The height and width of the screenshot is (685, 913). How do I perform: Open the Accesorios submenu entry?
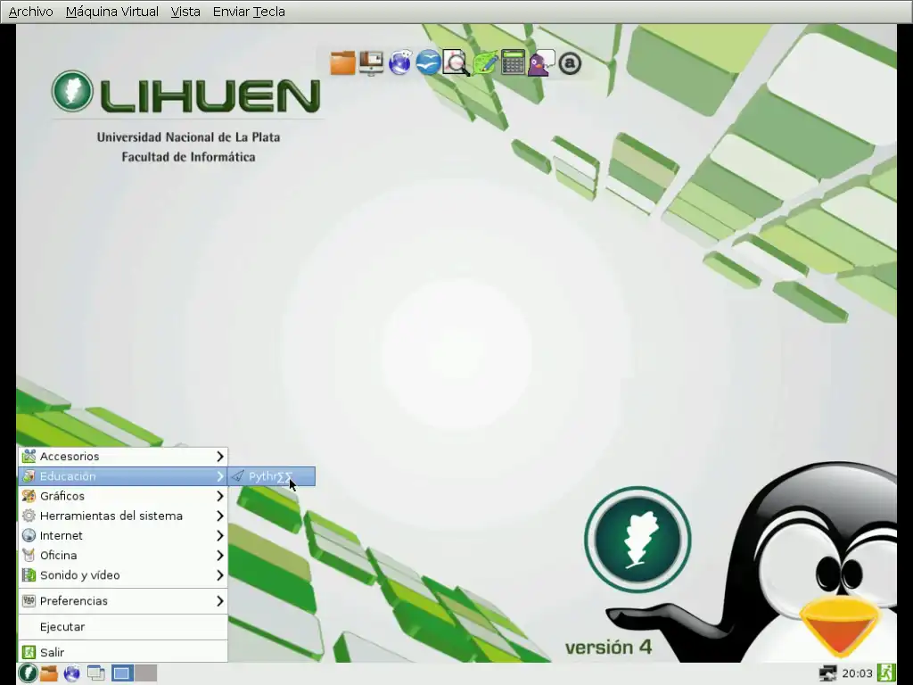click(x=123, y=456)
